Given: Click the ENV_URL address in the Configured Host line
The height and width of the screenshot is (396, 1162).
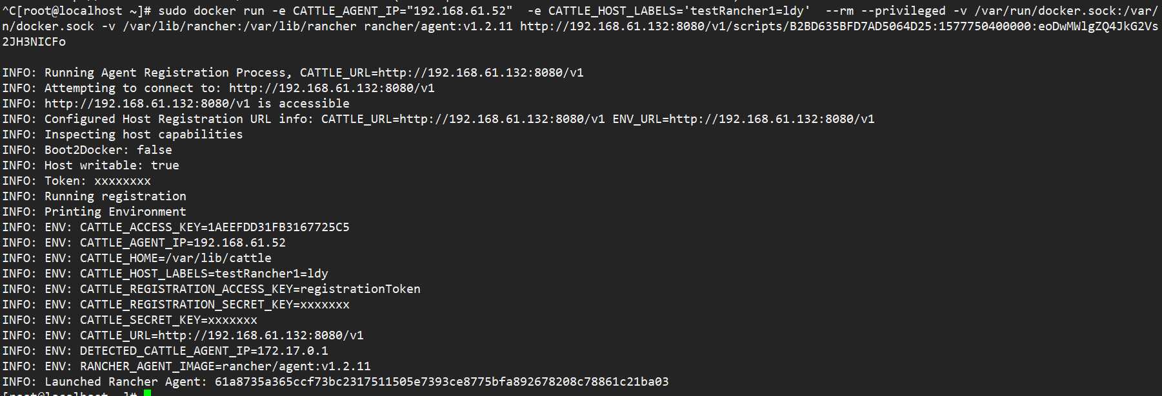Looking at the screenshot, I should pos(772,119).
